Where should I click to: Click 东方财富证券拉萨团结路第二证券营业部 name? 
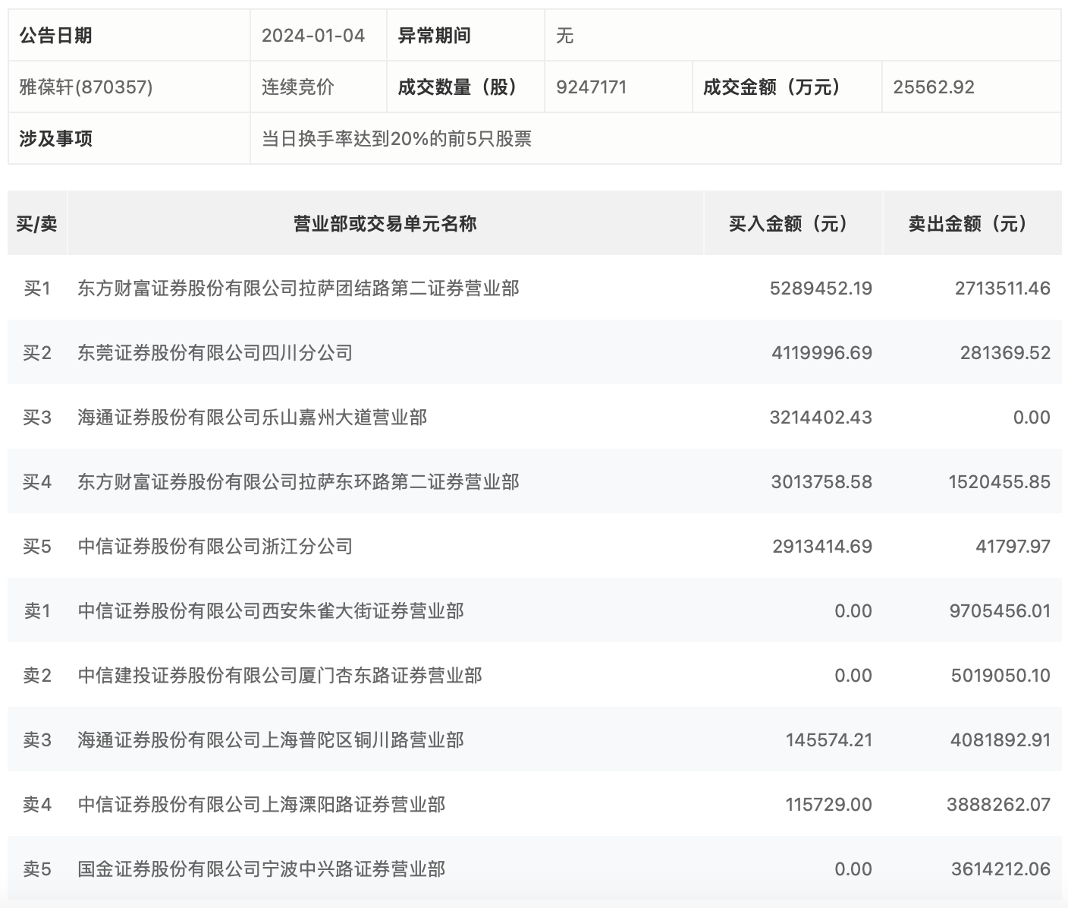pyautogui.click(x=298, y=288)
